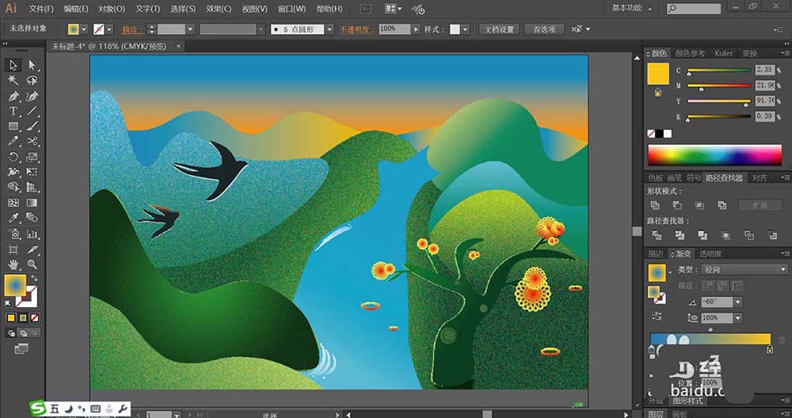Activate the Gradient fill mode button
The height and width of the screenshot is (418, 792).
point(23,317)
